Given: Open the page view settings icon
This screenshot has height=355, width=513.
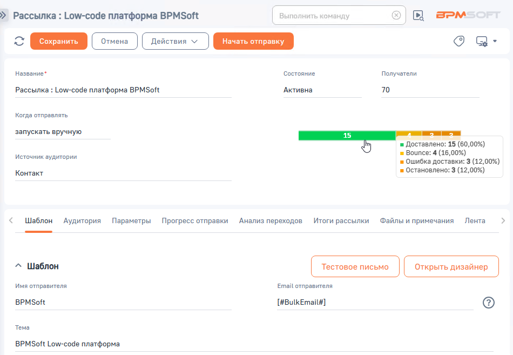Looking at the screenshot, I should click(482, 41).
